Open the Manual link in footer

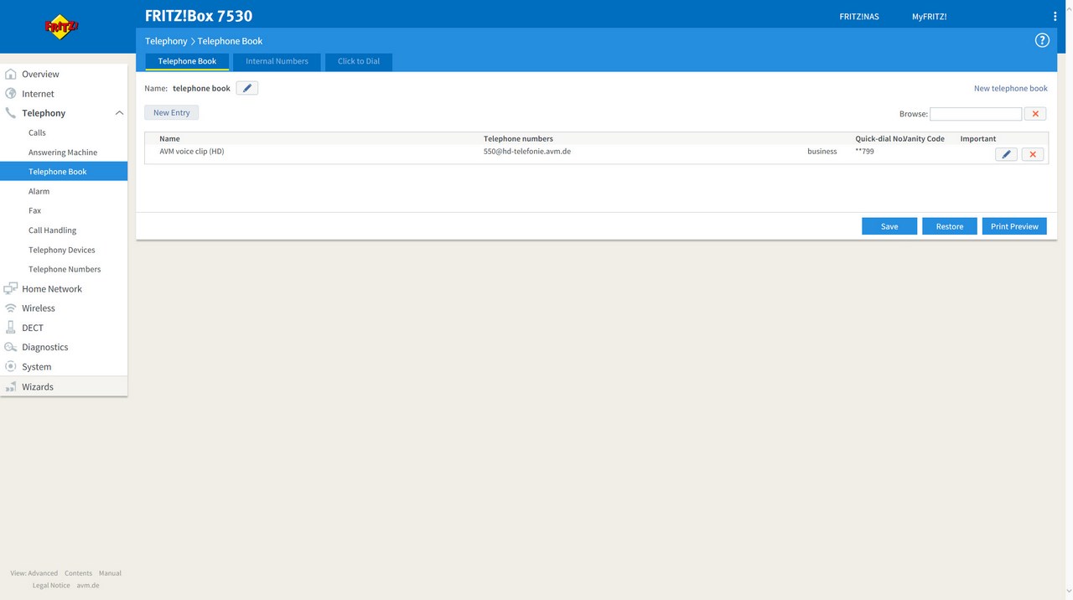(x=110, y=573)
